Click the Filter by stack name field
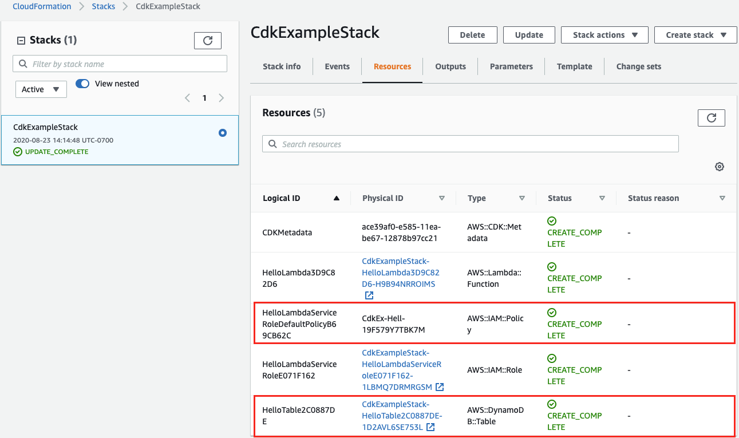 click(x=120, y=64)
